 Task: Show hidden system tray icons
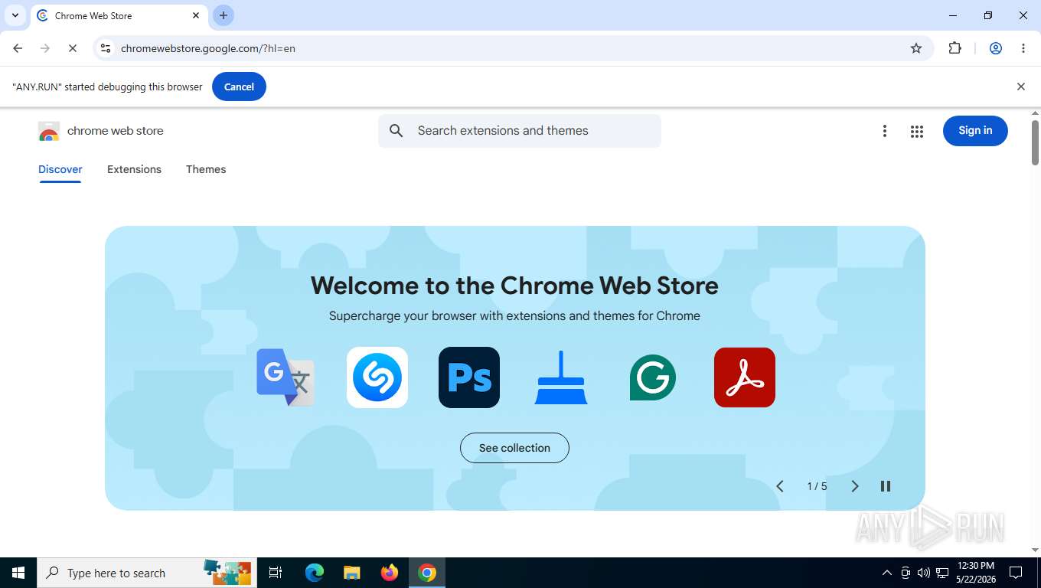(886, 573)
